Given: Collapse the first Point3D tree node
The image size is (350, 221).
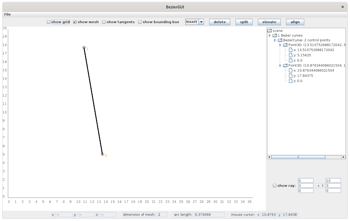Looking at the screenshot, I should [x=280, y=45].
